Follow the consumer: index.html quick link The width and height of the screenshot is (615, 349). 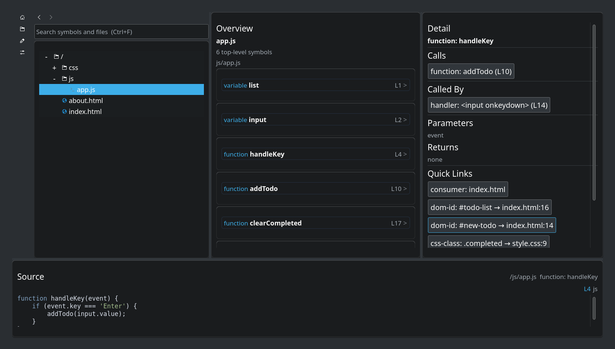pyautogui.click(x=468, y=189)
